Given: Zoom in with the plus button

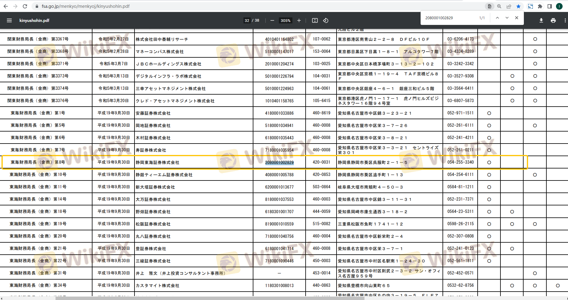Looking at the screenshot, I should coord(299,20).
